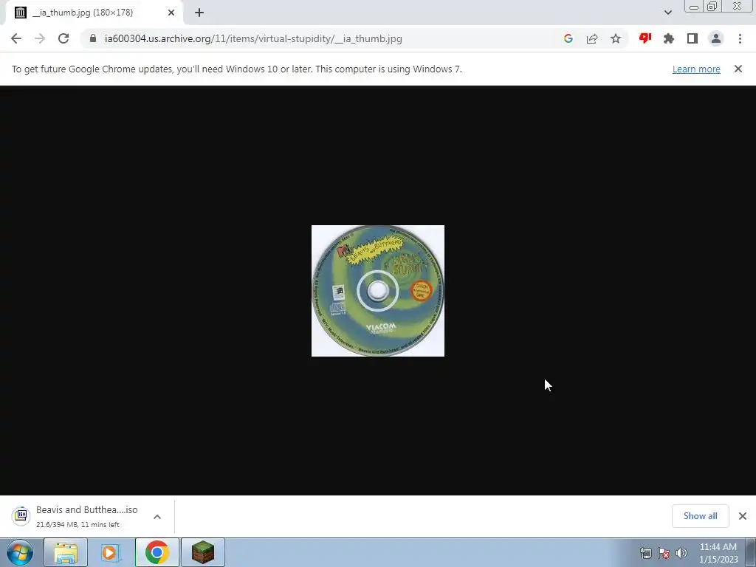Close the __ia_thumb.jpg tab
756x567 pixels.
171,13
